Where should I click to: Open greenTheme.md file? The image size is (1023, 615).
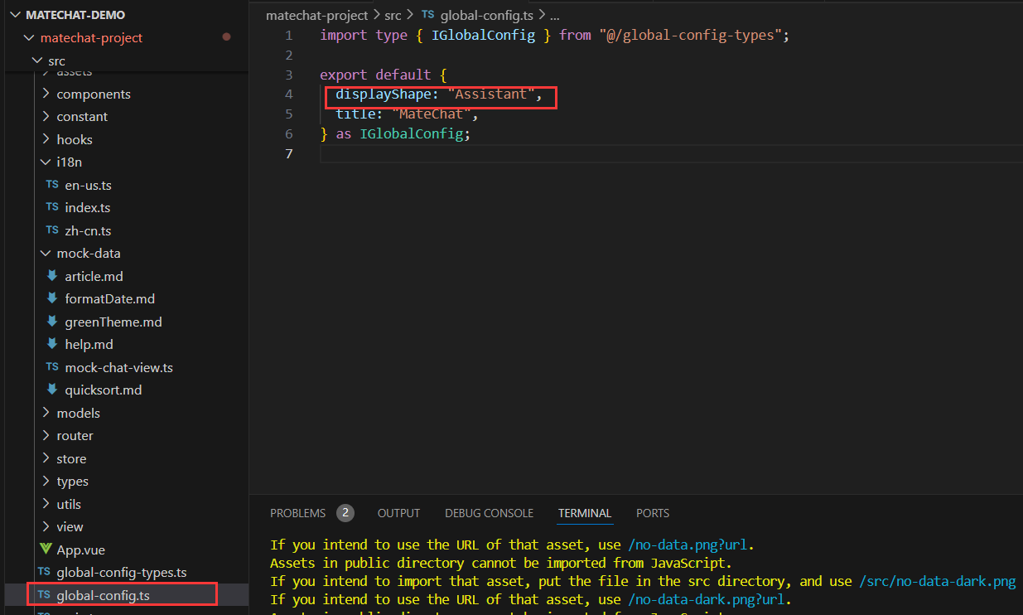tap(113, 322)
